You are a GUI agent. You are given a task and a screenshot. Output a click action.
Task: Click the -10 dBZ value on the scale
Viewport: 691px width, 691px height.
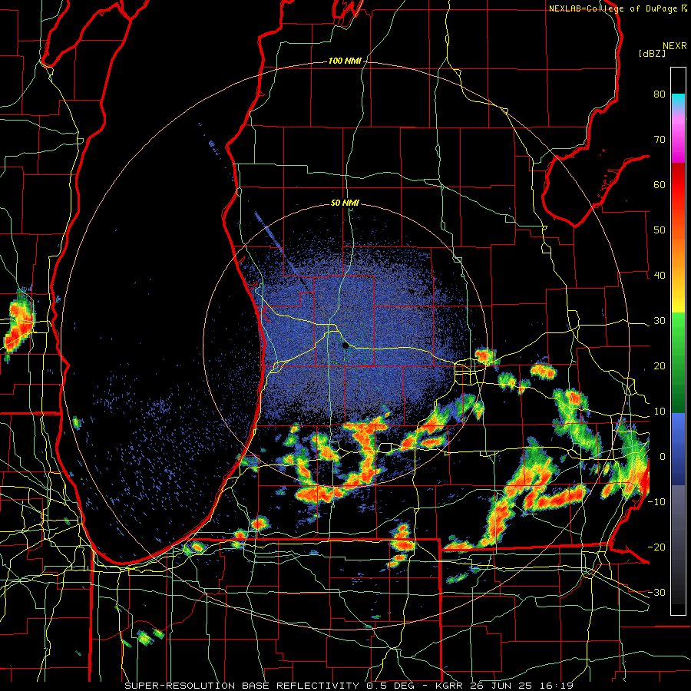656,502
